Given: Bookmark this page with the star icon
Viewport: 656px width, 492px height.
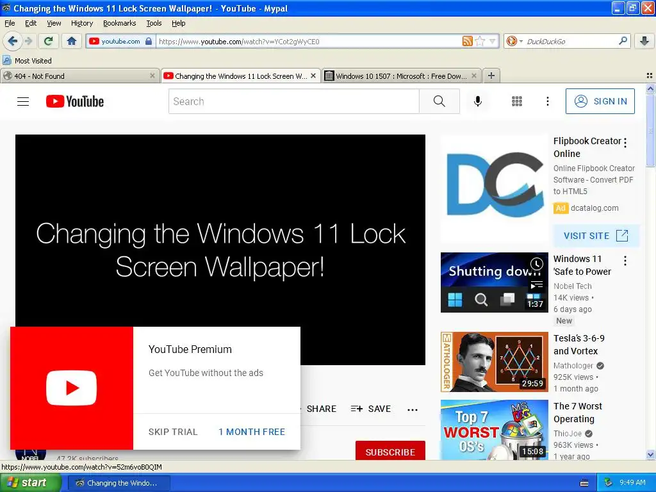Looking at the screenshot, I should click(480, 41).
